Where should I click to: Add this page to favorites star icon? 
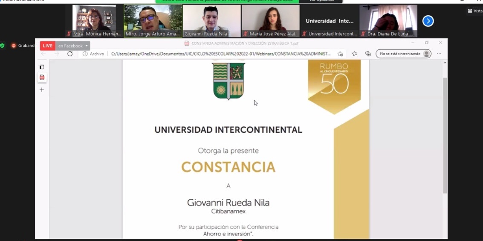[340, 54]
